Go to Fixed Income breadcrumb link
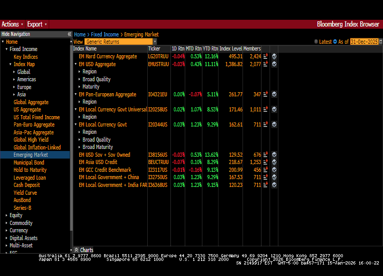The width and height of the screenshot is (383, 276). (105, 34)
